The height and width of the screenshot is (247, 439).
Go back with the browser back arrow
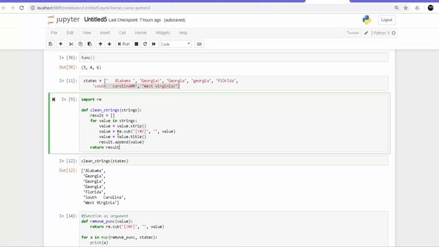pyautogui.click(x=3, y=8)
